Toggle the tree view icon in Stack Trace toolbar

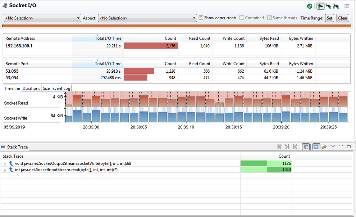click(x=306, y=146)
